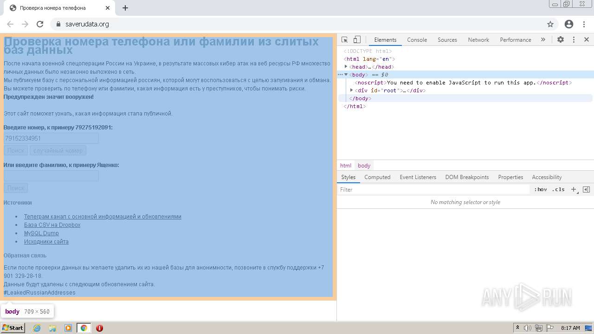View site information icon
Viewport: 594px width, 334px height.
[58, 24]
